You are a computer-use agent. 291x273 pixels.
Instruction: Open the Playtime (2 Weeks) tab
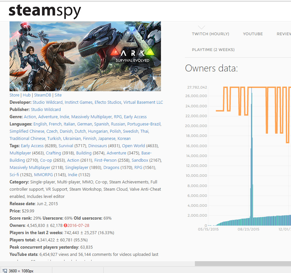[x=213, y=50]
